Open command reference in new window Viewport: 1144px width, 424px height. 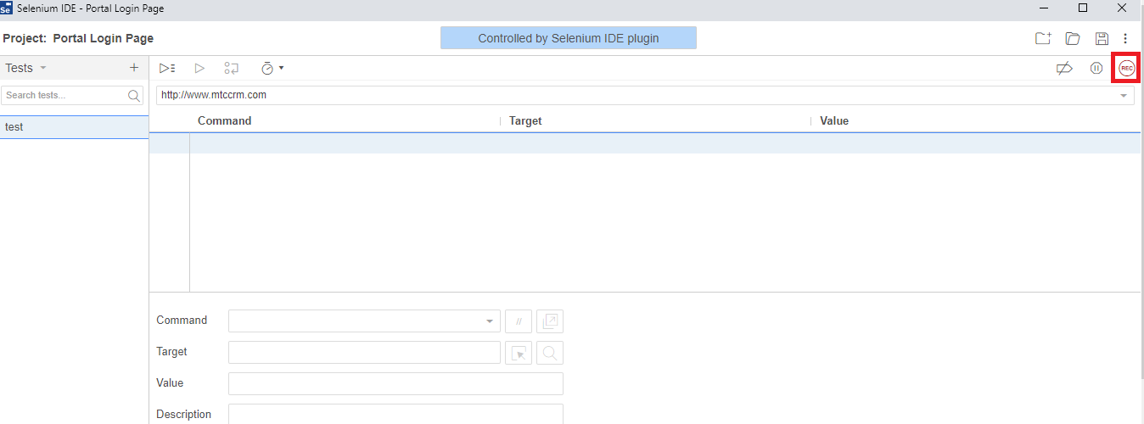coord(550,321)
